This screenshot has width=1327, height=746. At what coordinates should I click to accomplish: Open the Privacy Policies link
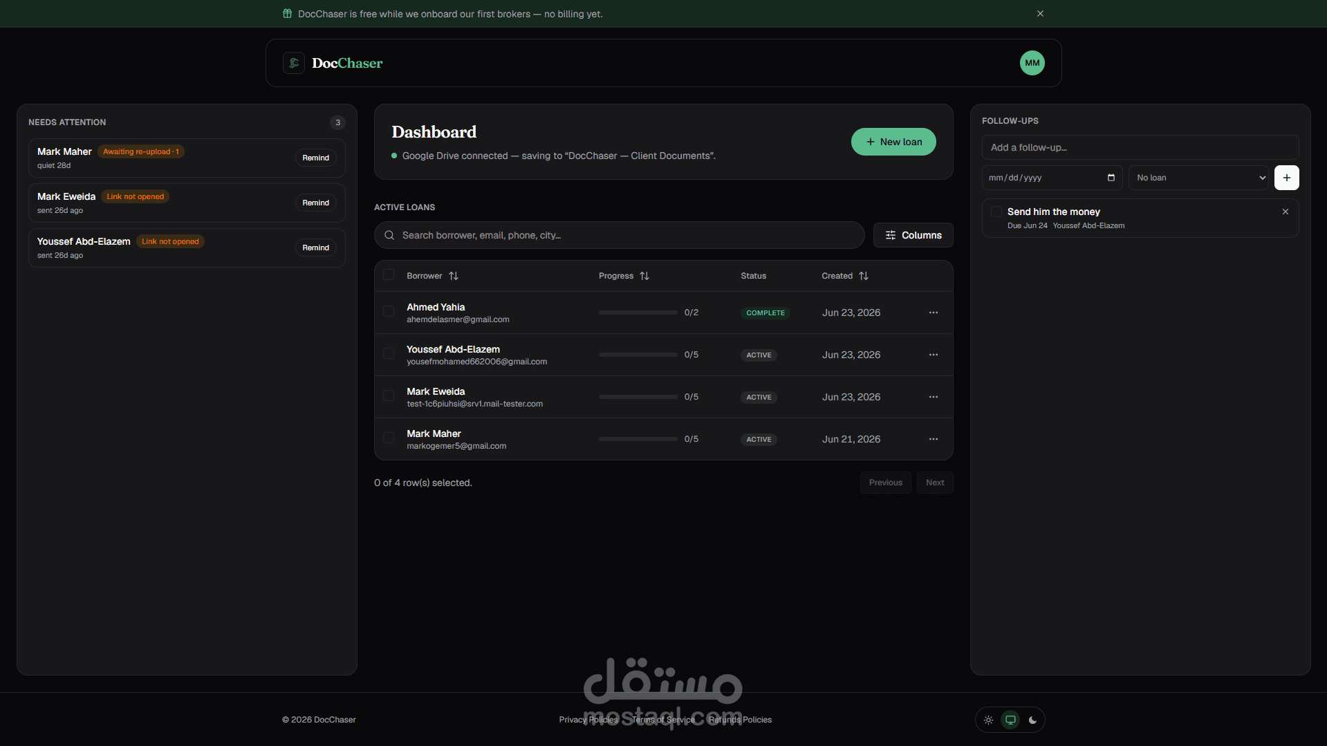[588, 720]
